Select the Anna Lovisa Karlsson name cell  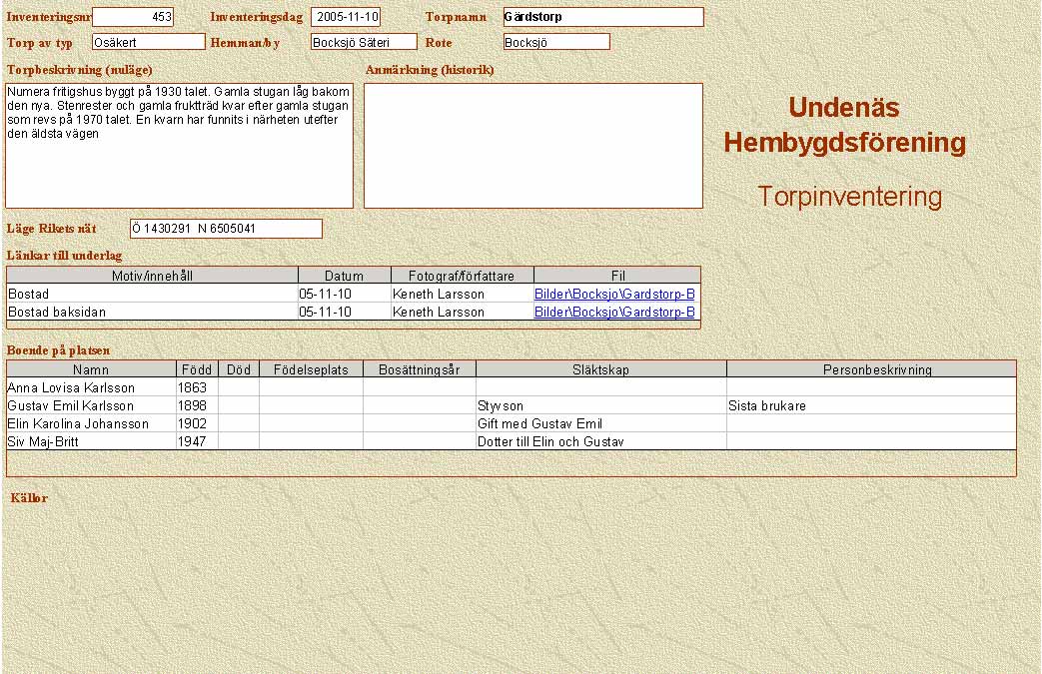pos(91,387)
